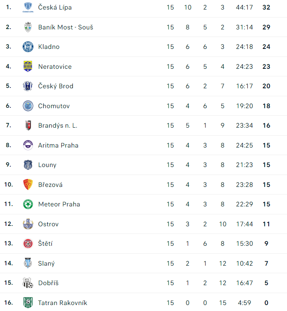Open the Dobříš team link
287x311 pixels.
point(48,283)
